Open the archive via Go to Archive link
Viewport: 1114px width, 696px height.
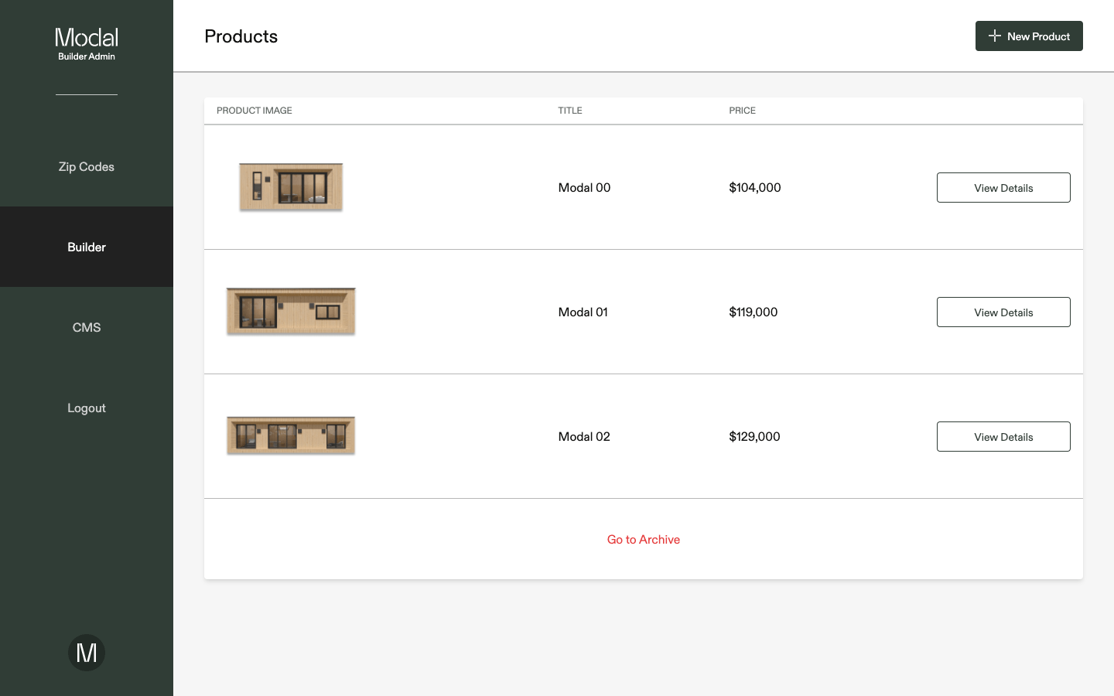pyautogui.click(x=644, y=539)
